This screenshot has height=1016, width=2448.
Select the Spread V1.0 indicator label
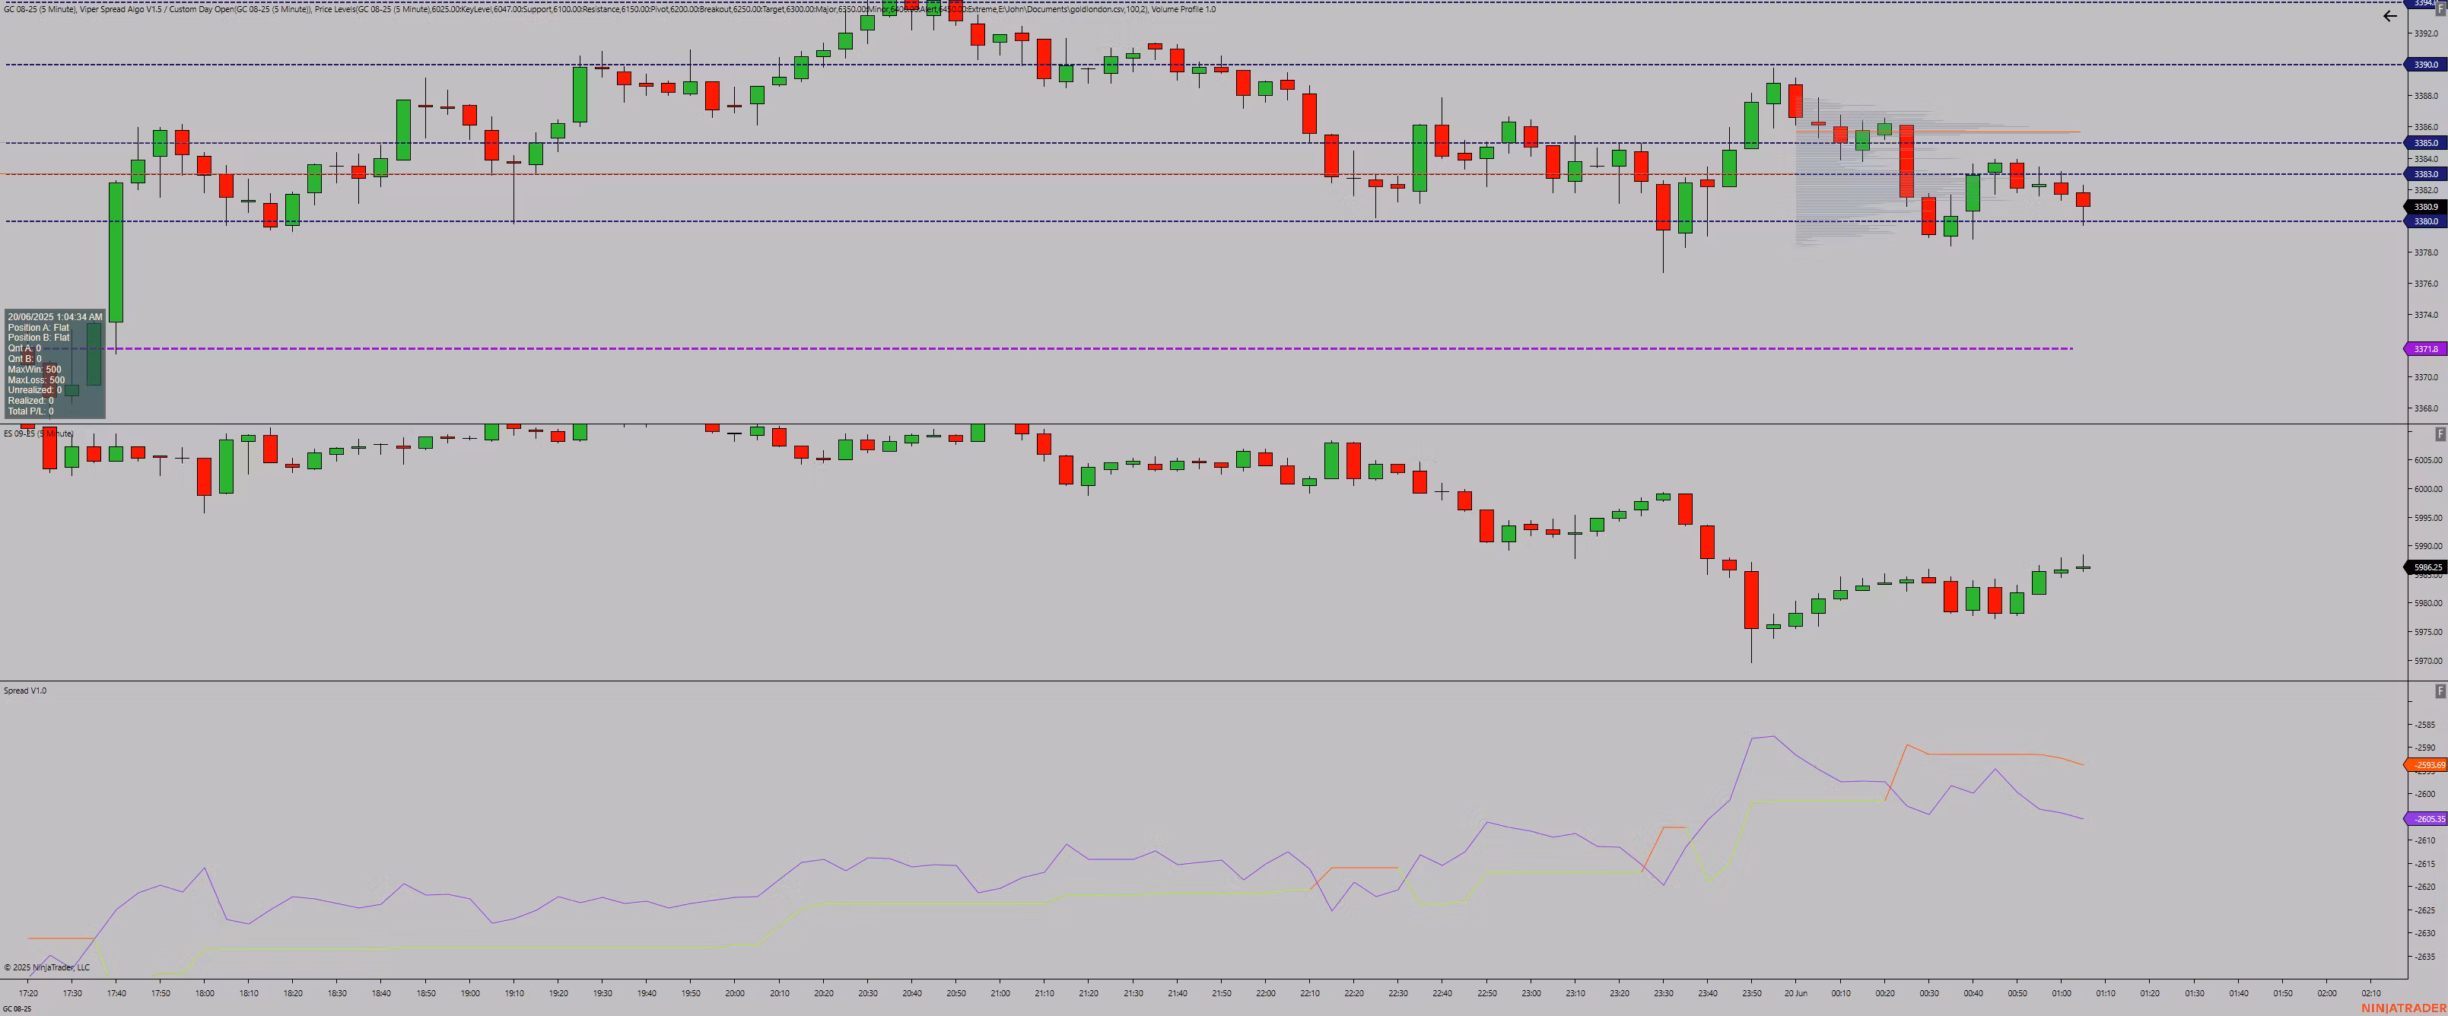click(24, 691)
